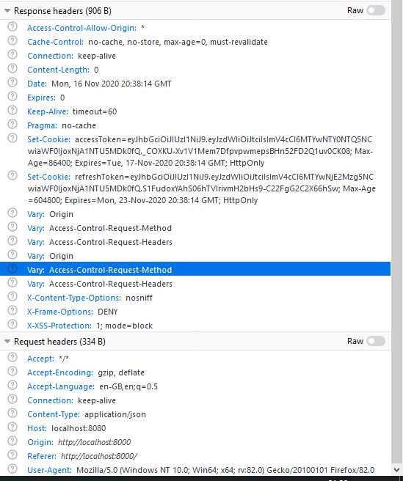Open help icon next to User-Agent
The width and height of the screenshot is (403, 481).
[x=12, y=469]
